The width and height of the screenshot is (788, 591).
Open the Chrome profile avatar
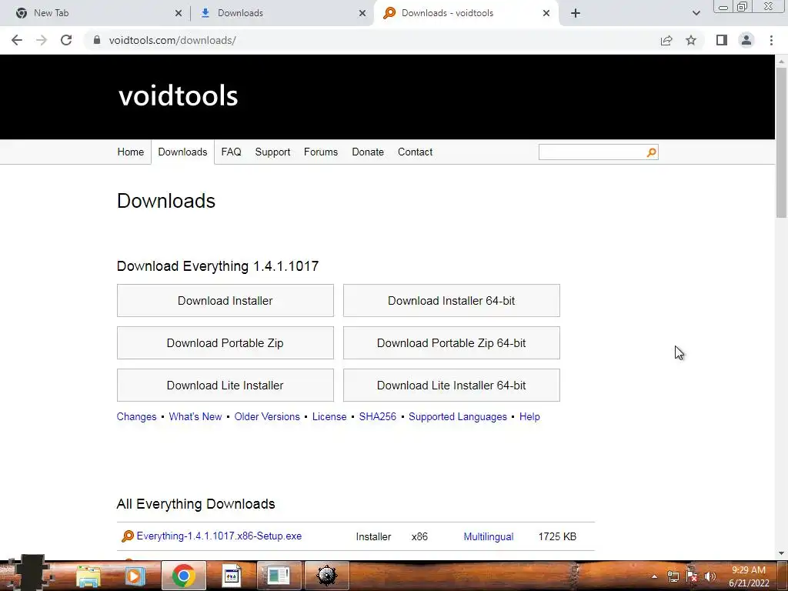[x=746, y=40]
